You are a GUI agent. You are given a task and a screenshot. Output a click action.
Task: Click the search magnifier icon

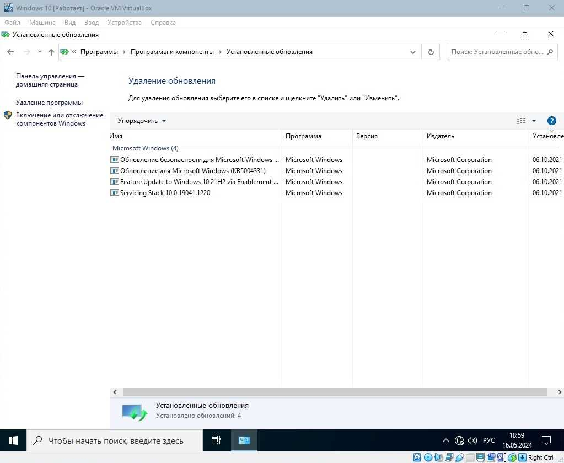tap(550, 52)
